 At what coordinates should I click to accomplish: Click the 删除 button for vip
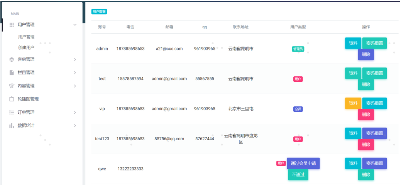(x=366, y=114)
